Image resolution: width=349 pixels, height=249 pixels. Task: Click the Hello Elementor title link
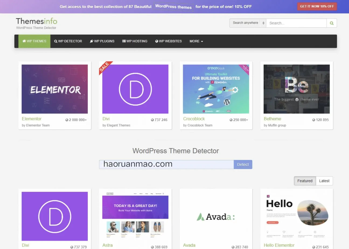[x=279, y=245]
